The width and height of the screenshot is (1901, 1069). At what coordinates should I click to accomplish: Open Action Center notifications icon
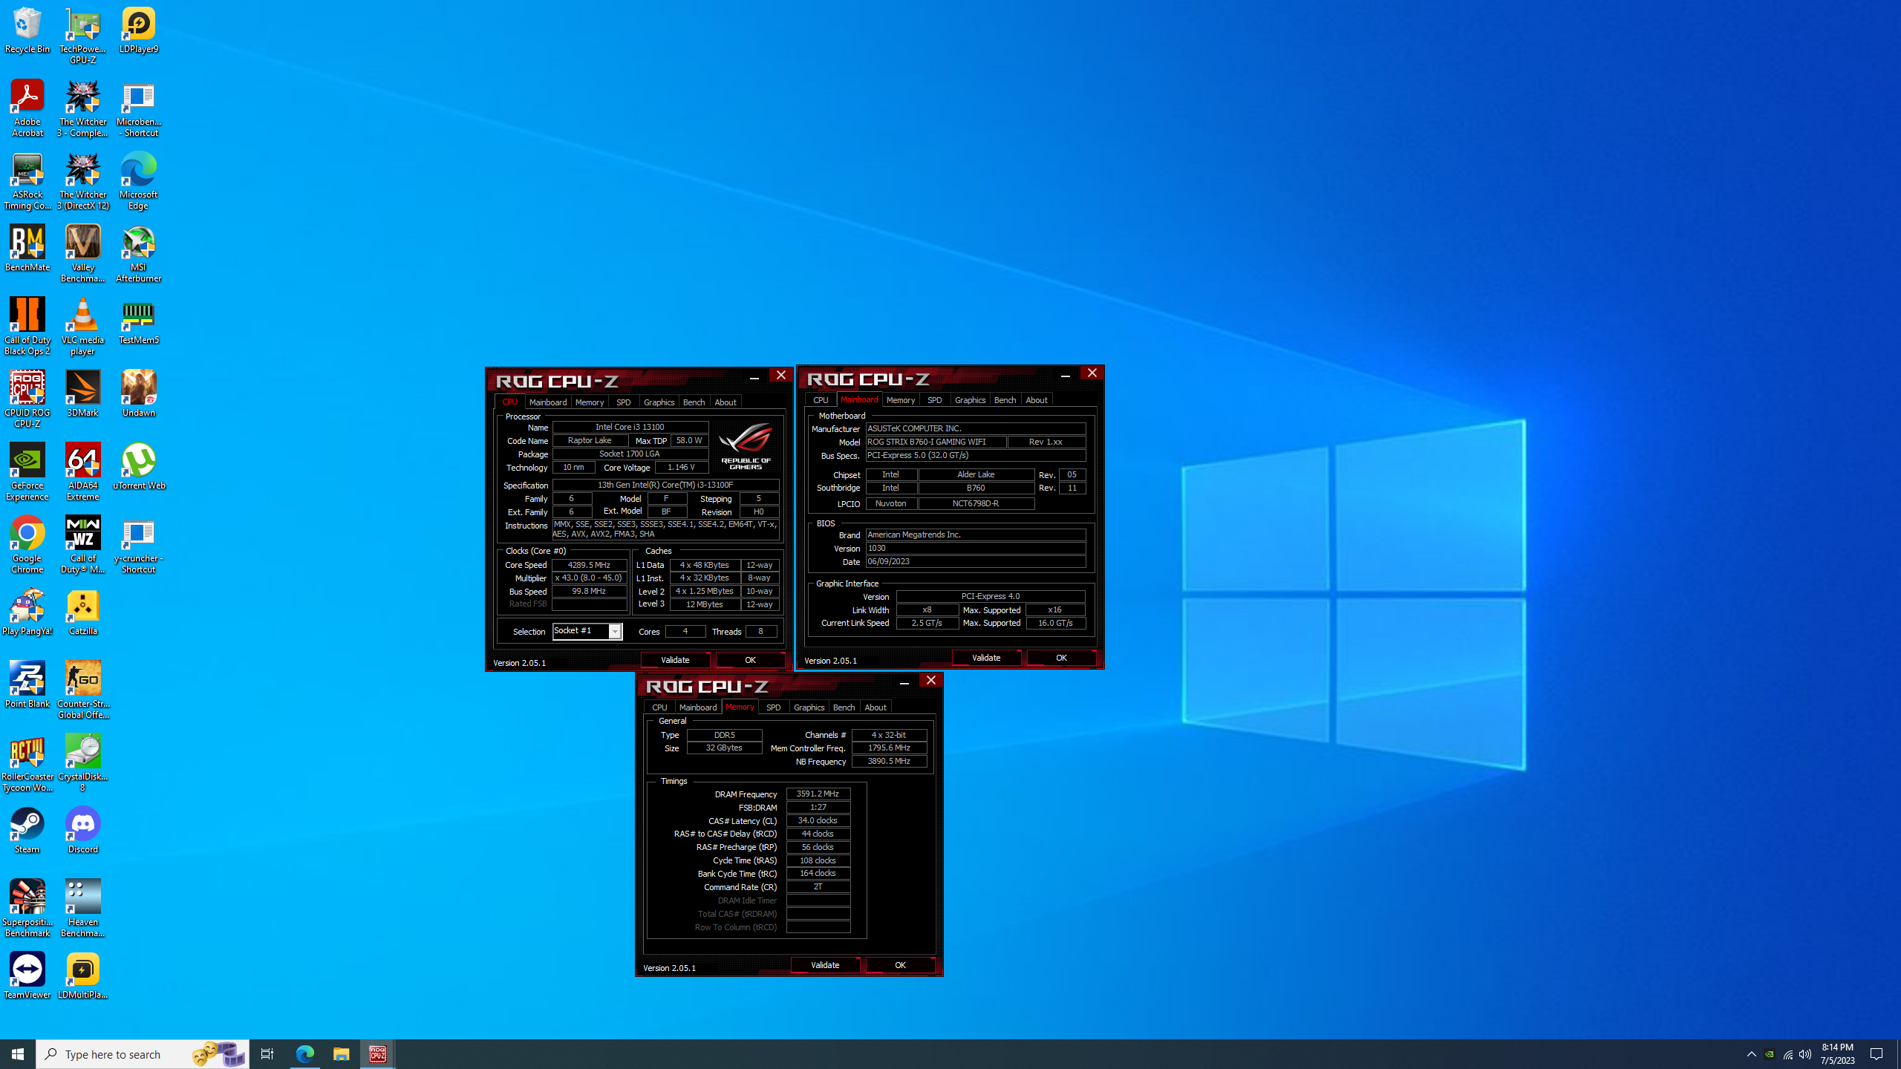tap(1876, 1054)
